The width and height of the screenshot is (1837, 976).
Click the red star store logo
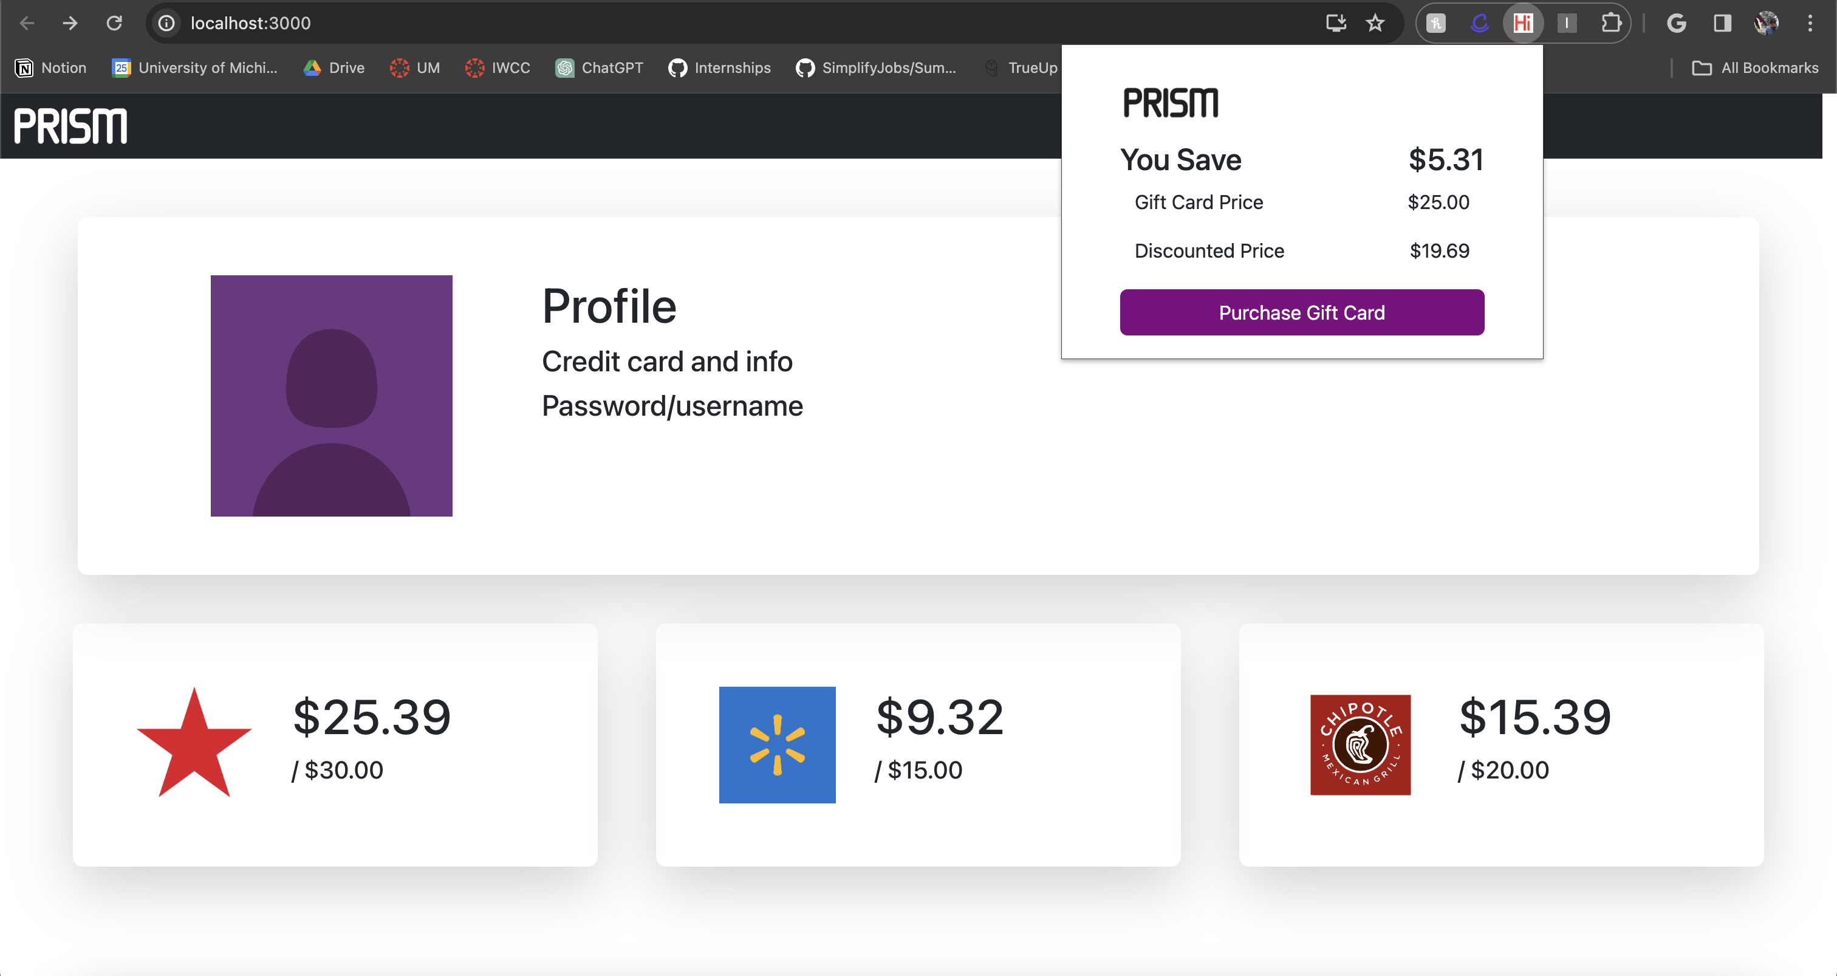tap(194, 743)
